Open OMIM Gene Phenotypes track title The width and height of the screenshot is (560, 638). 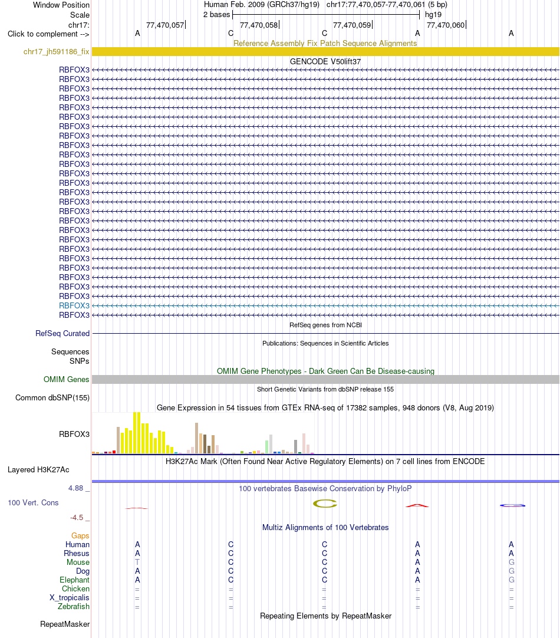point(325,371)
